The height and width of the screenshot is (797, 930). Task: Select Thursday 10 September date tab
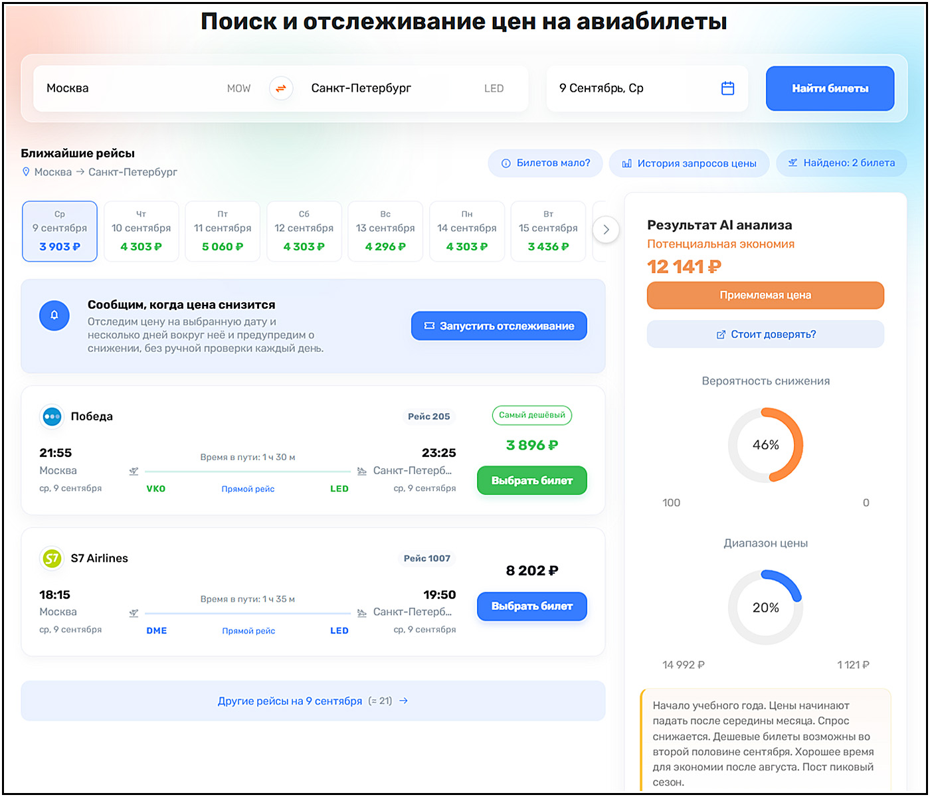point(141,231)
